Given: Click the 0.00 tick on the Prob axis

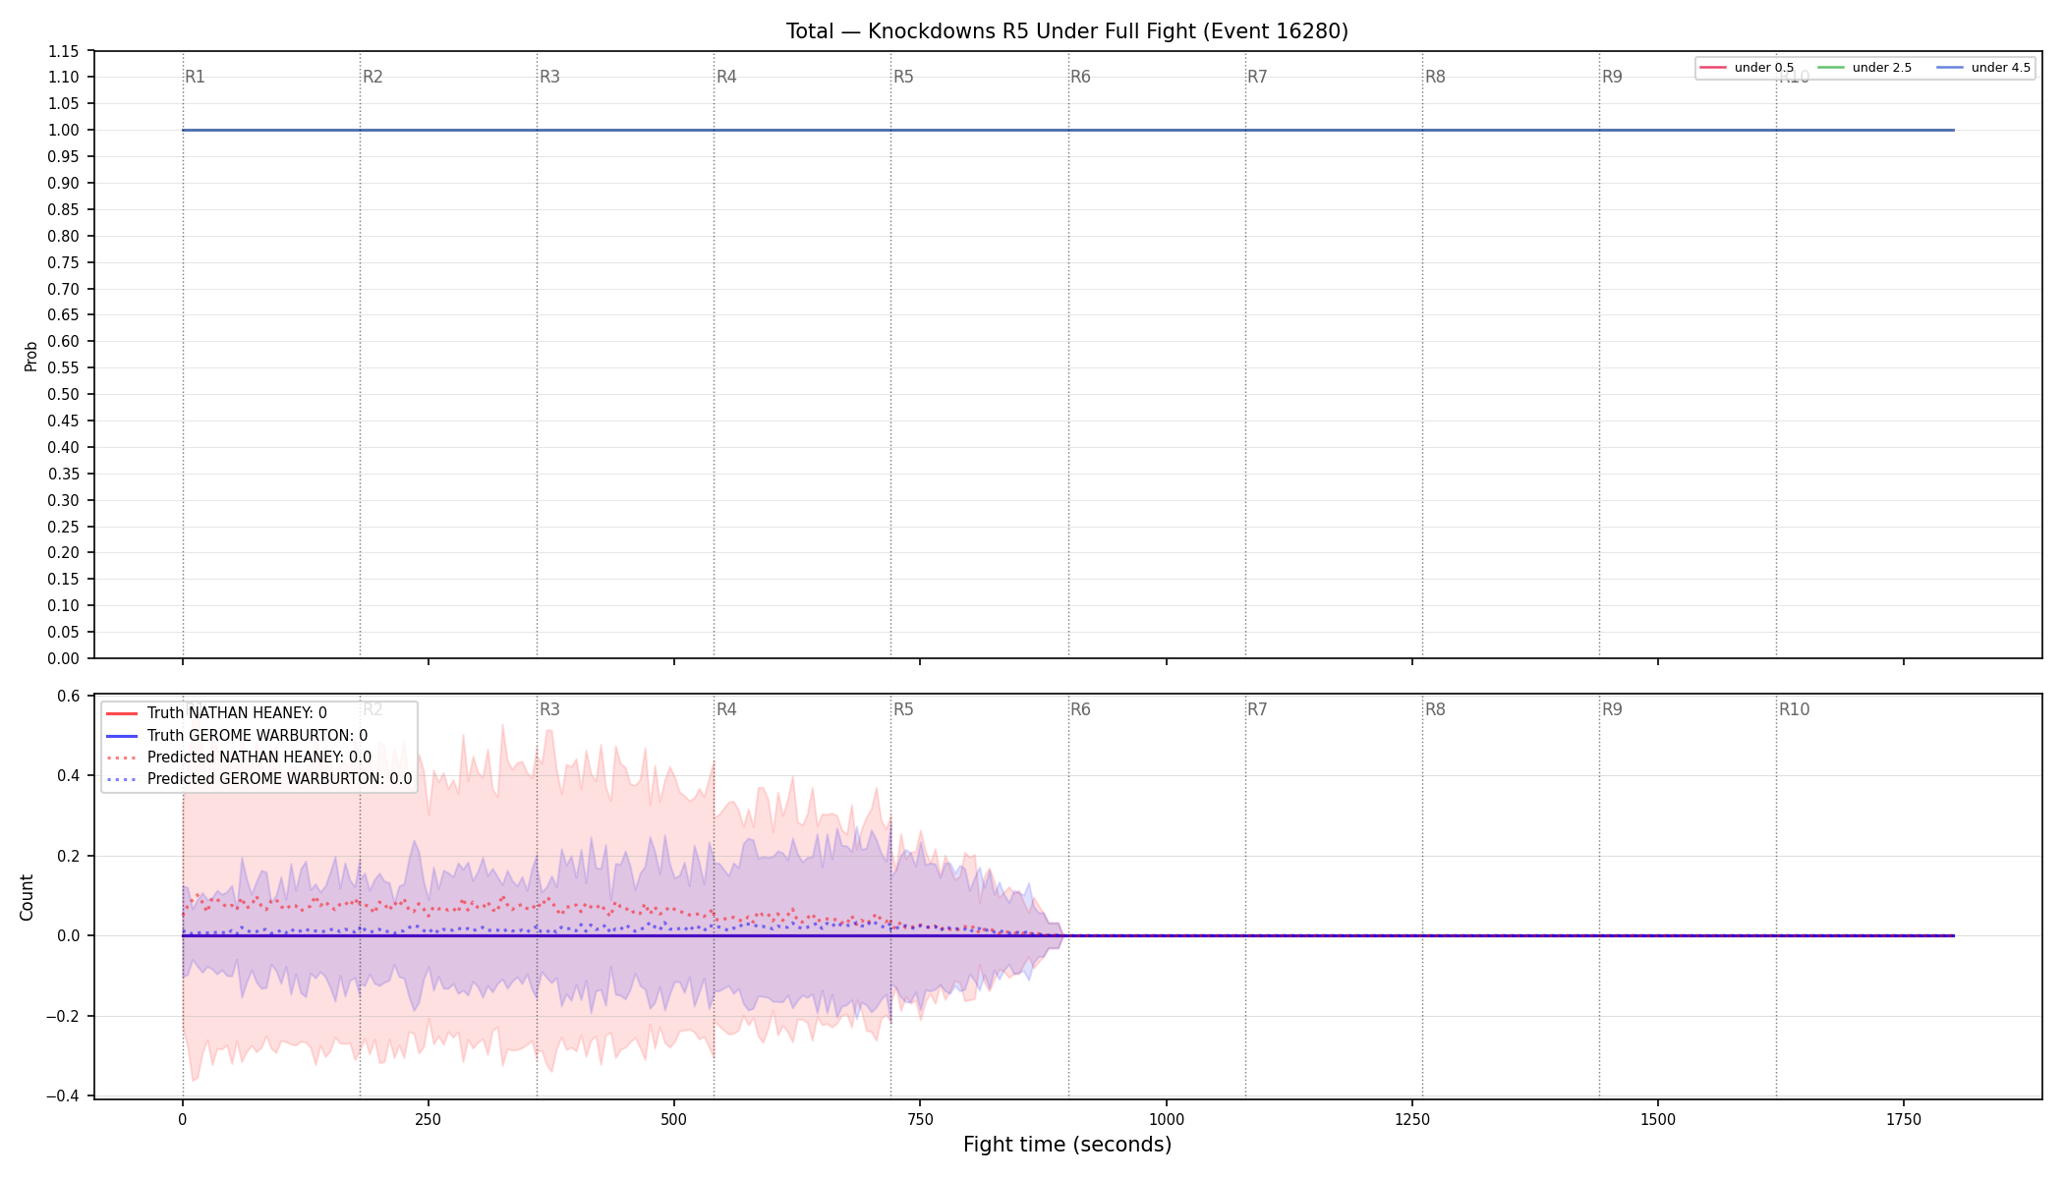Looking at the screenshot, I should (64, 658).
